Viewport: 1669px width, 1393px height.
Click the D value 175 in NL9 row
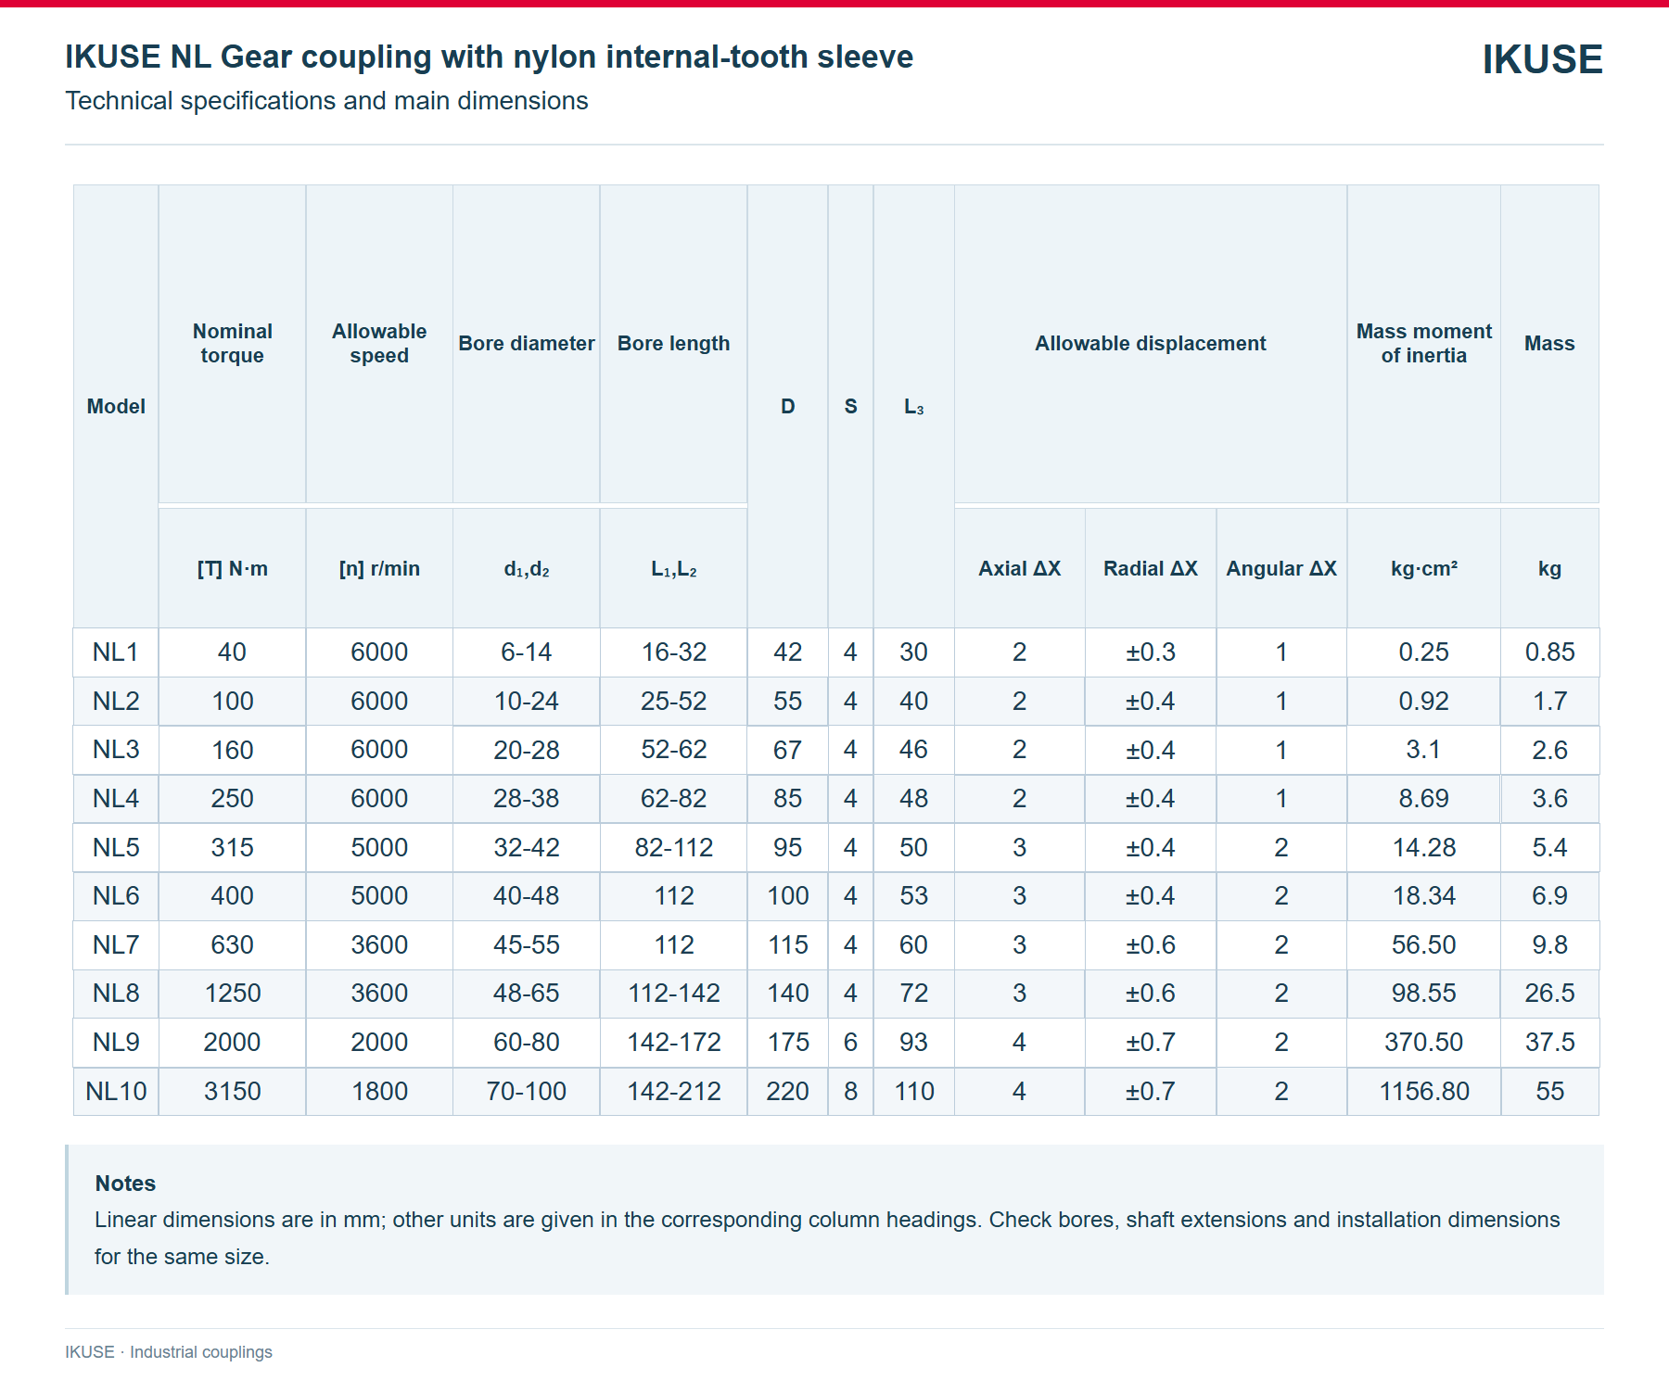pyautogui.click(x=787, y=1042)
